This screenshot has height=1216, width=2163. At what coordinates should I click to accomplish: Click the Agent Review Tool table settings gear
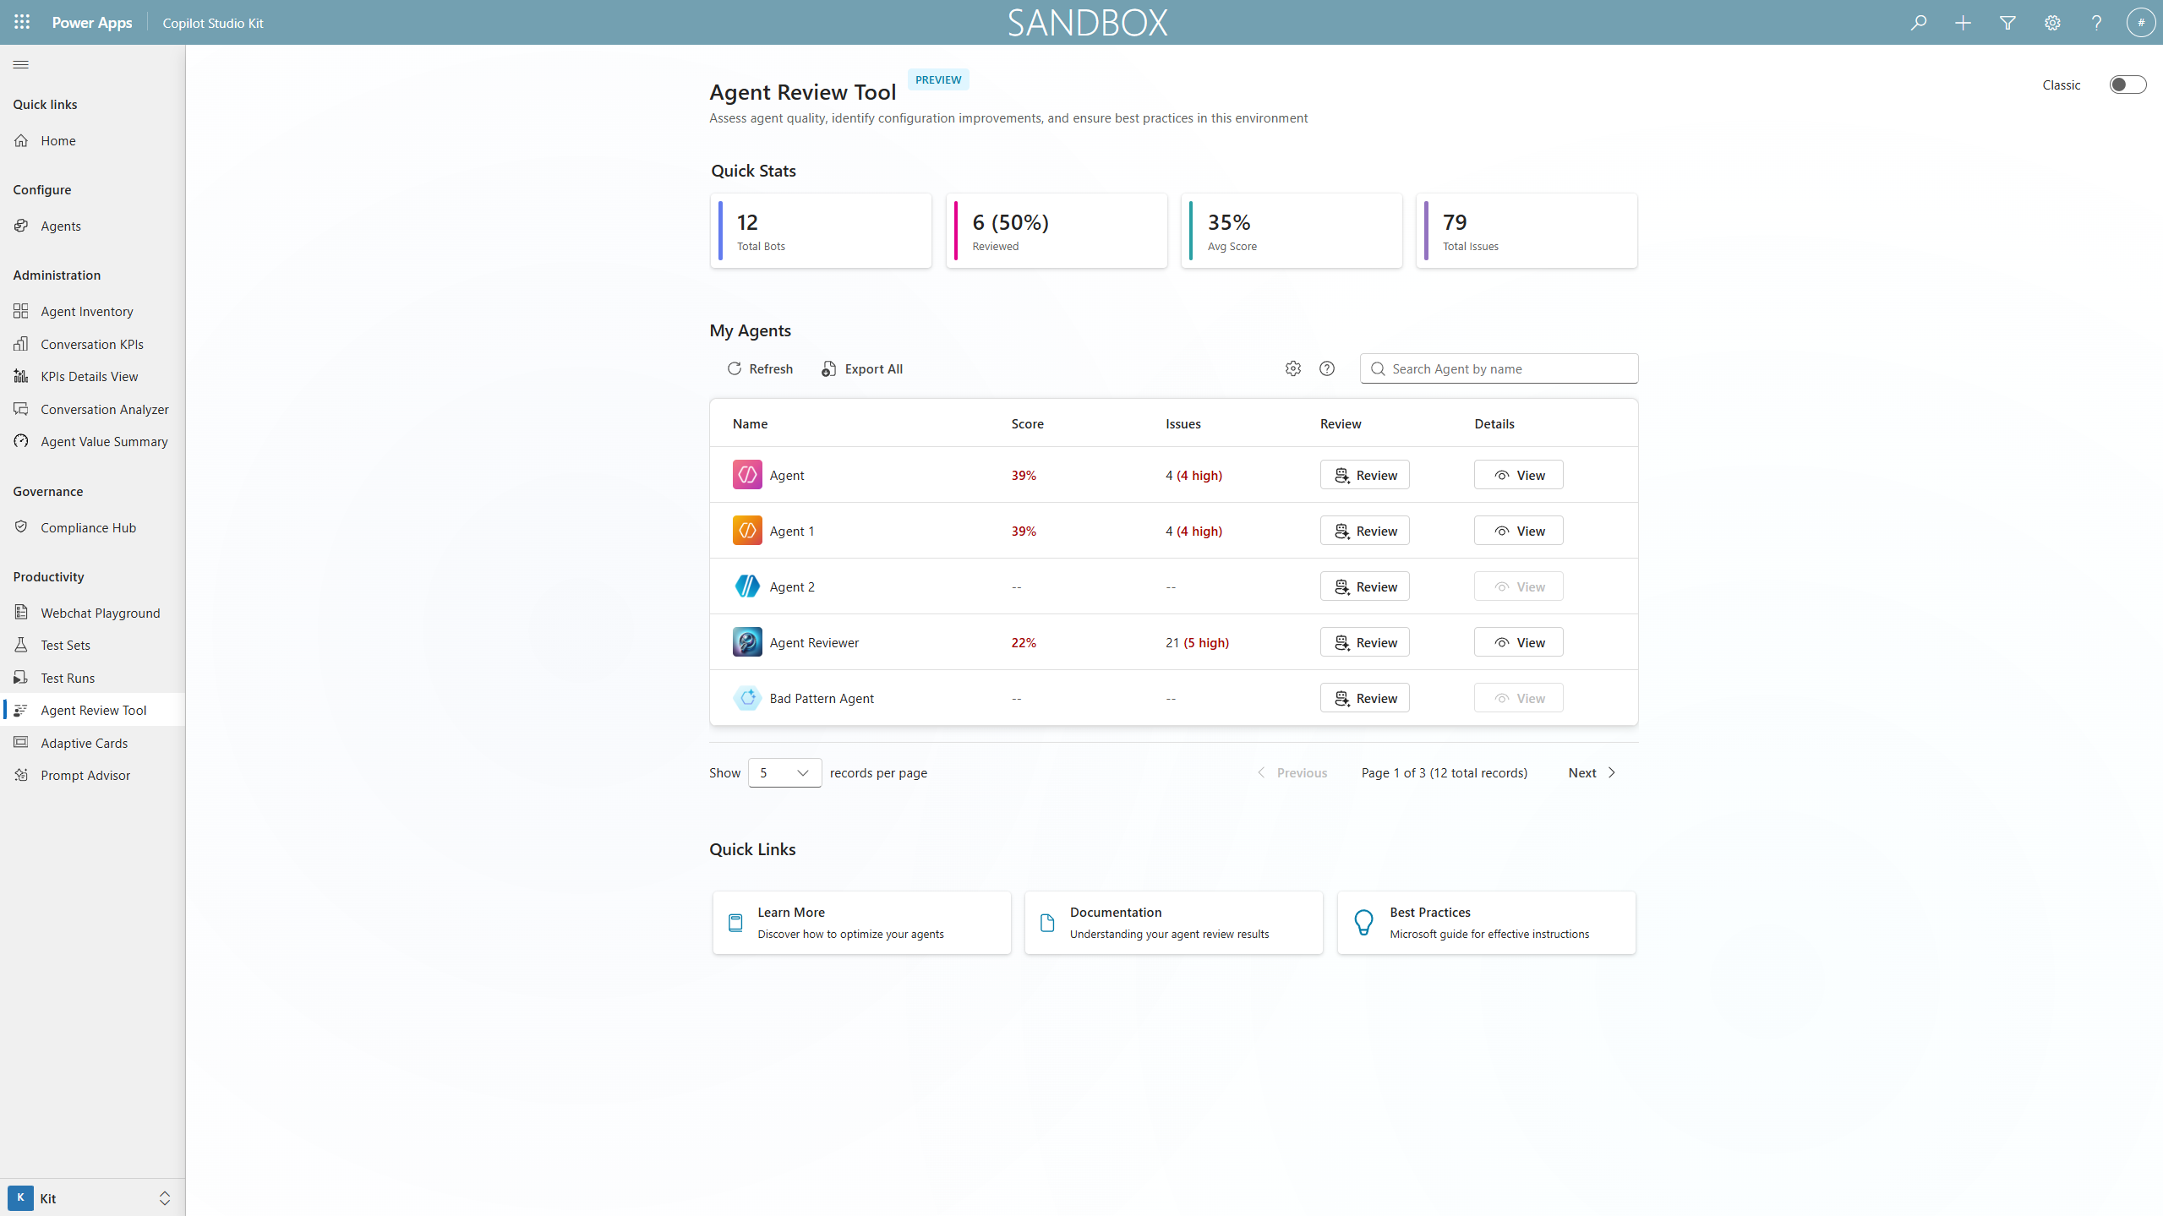point(1292,368)
